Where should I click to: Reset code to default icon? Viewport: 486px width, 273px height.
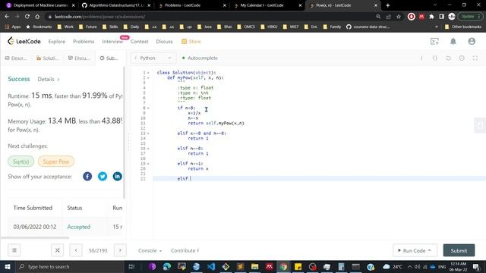[448, 58]
